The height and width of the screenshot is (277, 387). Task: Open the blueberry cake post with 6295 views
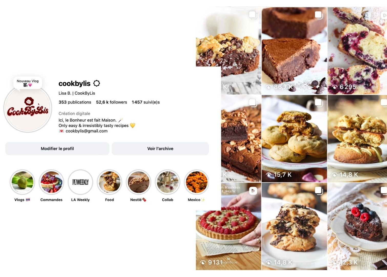[357, 51]
